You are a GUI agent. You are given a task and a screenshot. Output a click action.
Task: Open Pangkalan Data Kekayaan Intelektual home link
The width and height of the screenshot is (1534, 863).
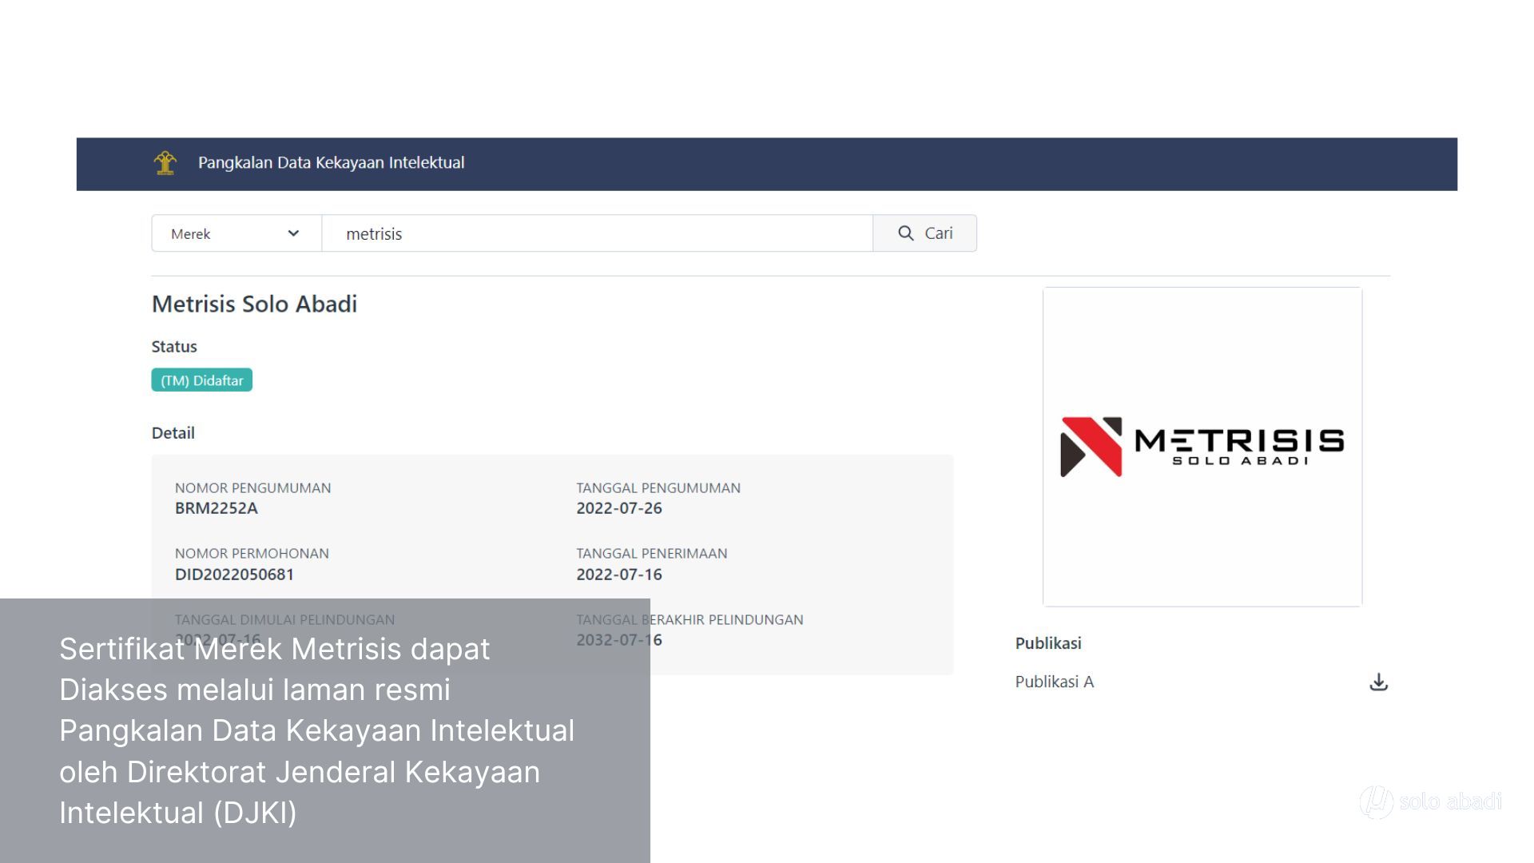[331, 163]
